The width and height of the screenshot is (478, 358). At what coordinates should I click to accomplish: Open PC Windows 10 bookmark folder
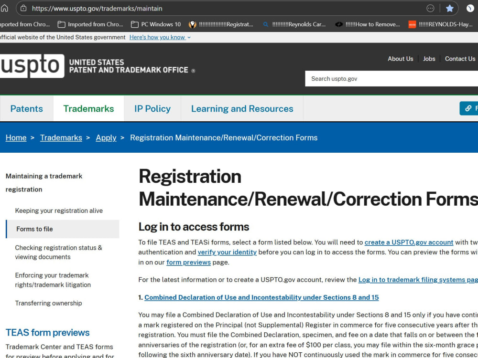(x=156, y=24)
